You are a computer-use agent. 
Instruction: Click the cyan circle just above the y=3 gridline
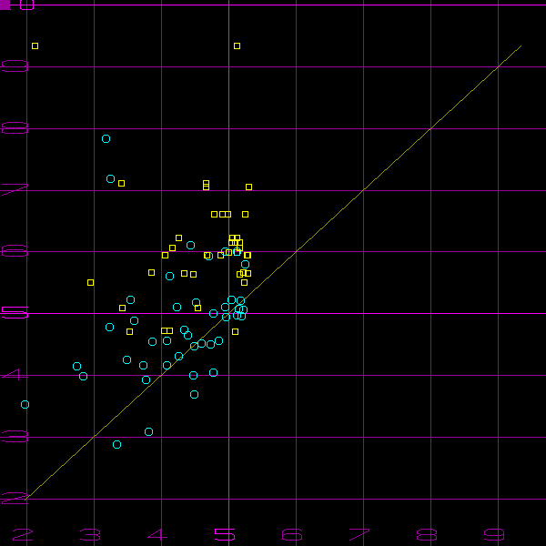(x=148, y=431)
